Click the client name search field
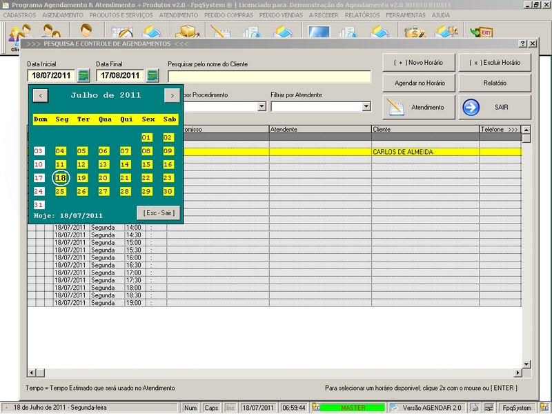 269,76
